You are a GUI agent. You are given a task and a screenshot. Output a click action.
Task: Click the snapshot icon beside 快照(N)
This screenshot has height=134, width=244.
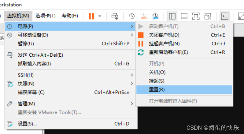[x=10, y=84]
